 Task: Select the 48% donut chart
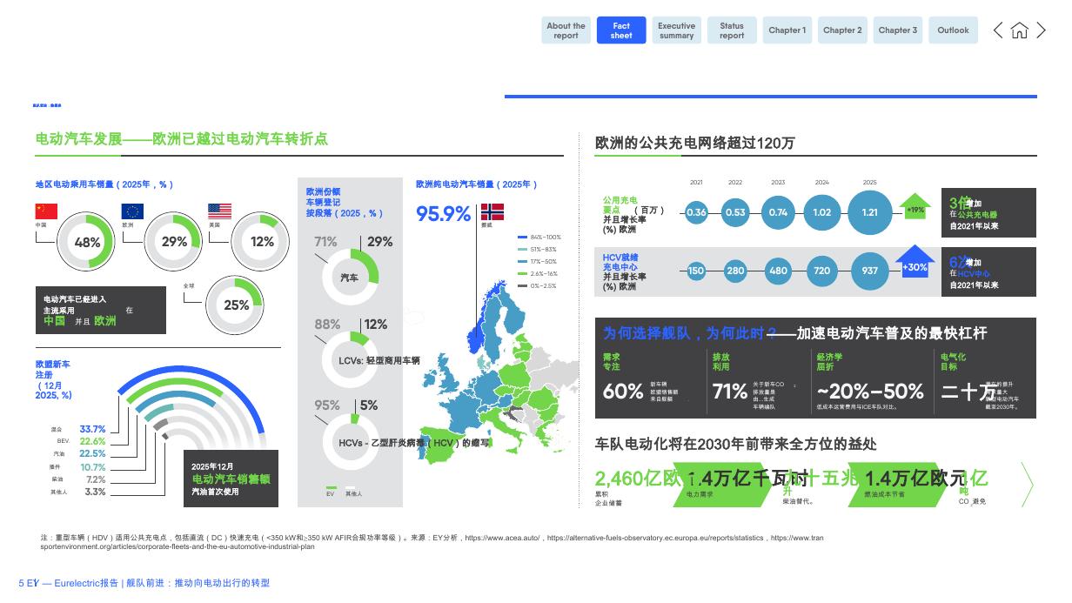tap(86, 242)
